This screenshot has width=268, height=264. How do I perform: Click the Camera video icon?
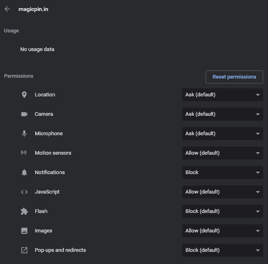tap(24, 114)
